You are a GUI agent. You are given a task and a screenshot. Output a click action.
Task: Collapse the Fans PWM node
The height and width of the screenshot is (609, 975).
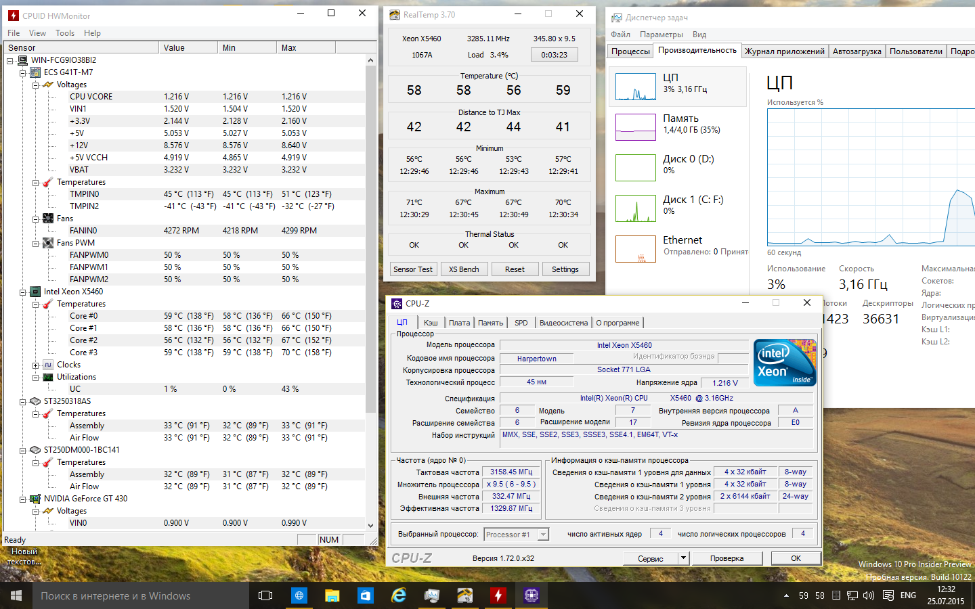[36, 244]
